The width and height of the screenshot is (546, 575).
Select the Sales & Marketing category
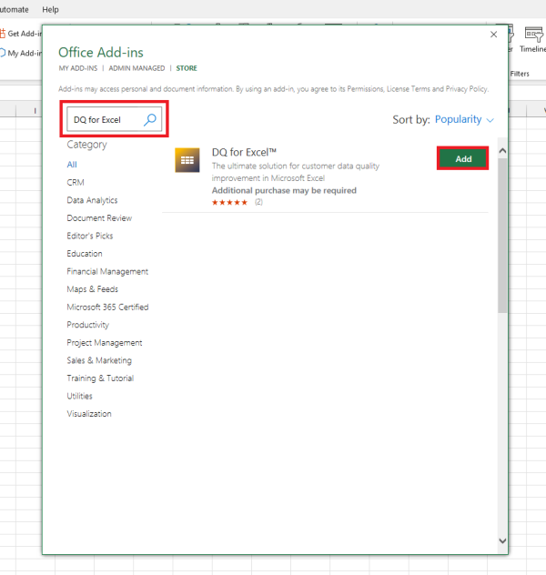99,360
